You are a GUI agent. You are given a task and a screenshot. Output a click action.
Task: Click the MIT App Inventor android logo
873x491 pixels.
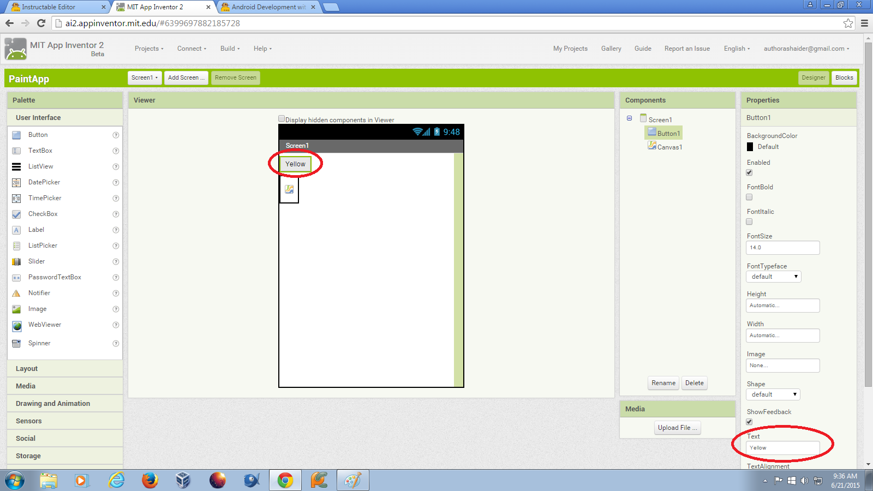click(15, 49)
